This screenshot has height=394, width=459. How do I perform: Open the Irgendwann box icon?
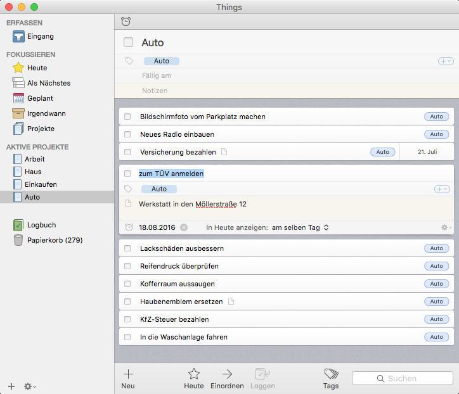(18, 113)
